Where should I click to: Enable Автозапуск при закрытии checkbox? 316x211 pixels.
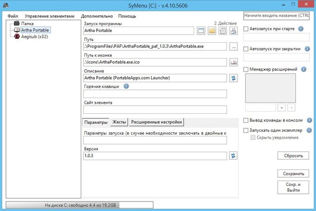(x=246, y=49)
